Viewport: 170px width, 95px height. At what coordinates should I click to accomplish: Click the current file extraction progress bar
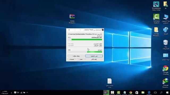pos(85,40)
